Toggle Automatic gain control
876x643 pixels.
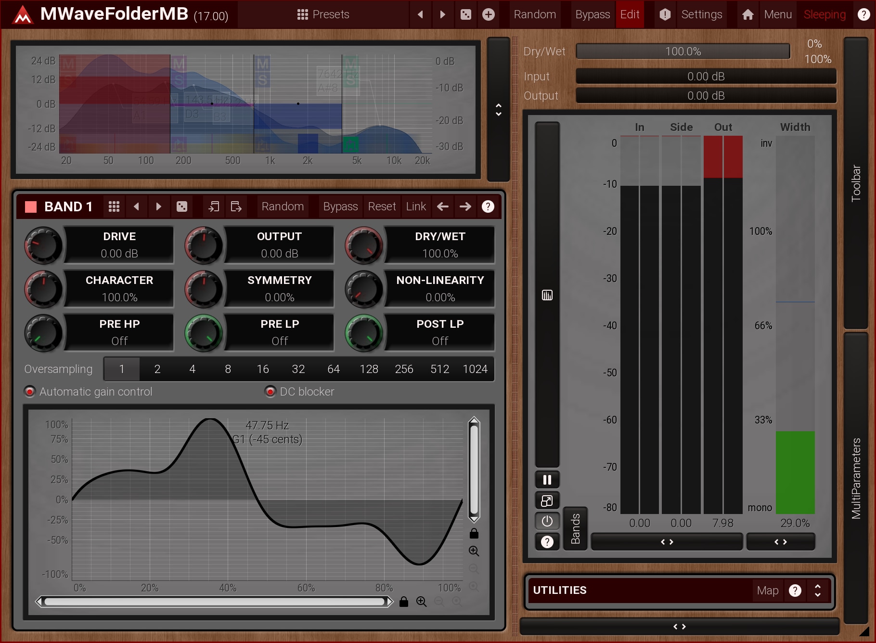pyautogui.click(x=30, y=392)
